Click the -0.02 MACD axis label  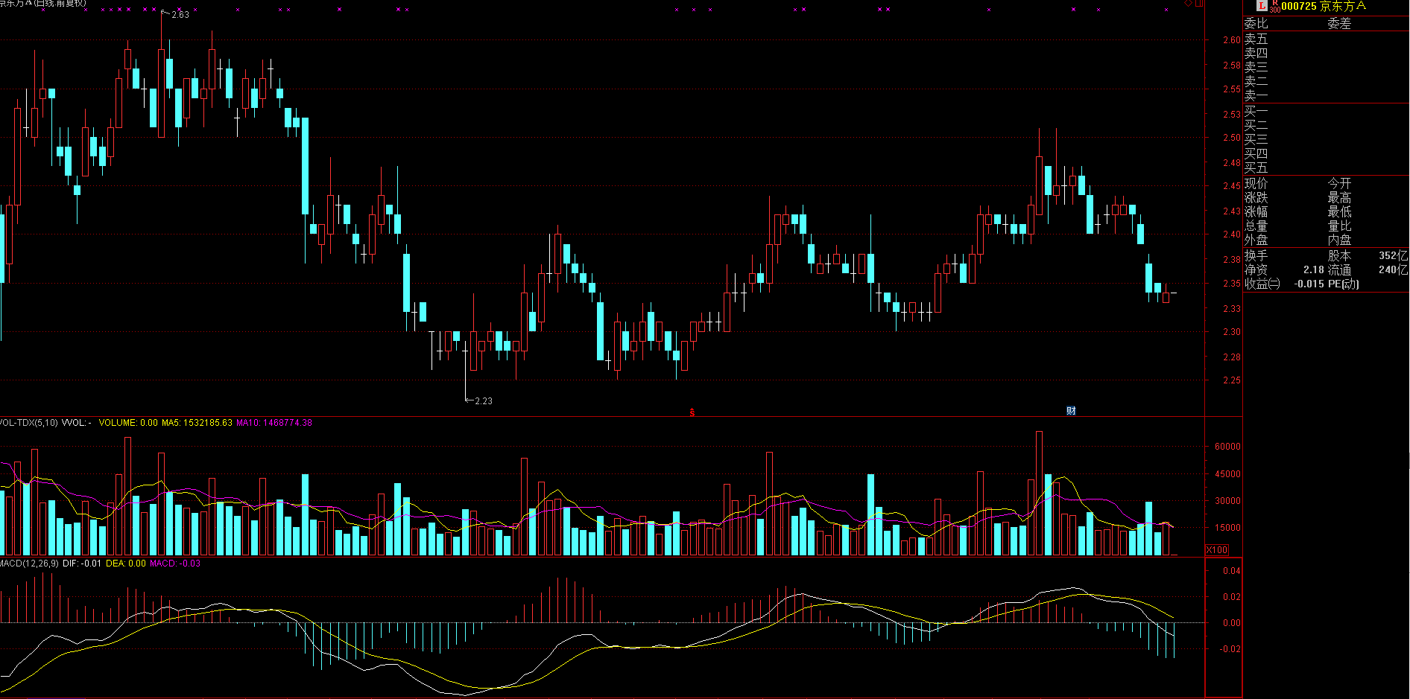click(1230, 649)
